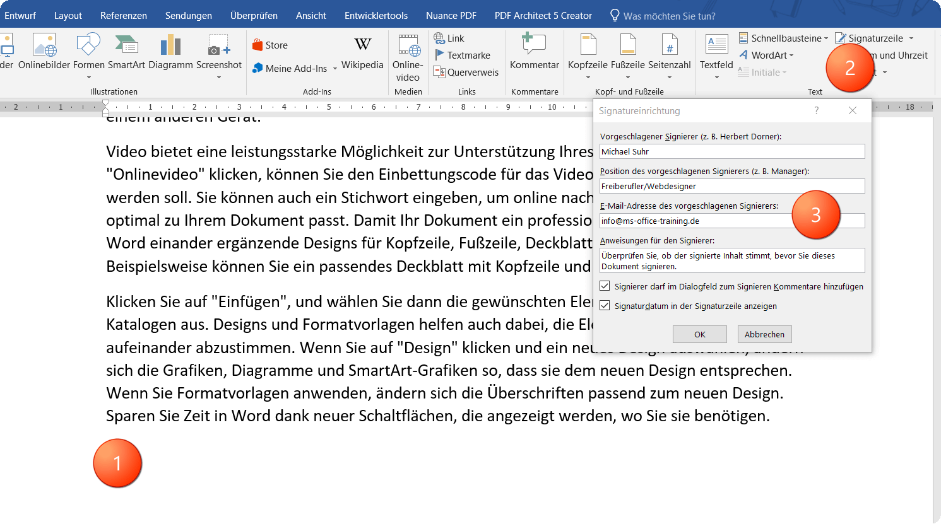The width and height of the screenshot is (941, 524).
Task: Switch to the Referenzen ribbon tab
Action: pyautogui.click(x=124, y=16)
